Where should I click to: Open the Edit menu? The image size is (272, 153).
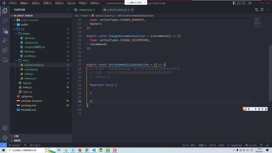[24, 3]
